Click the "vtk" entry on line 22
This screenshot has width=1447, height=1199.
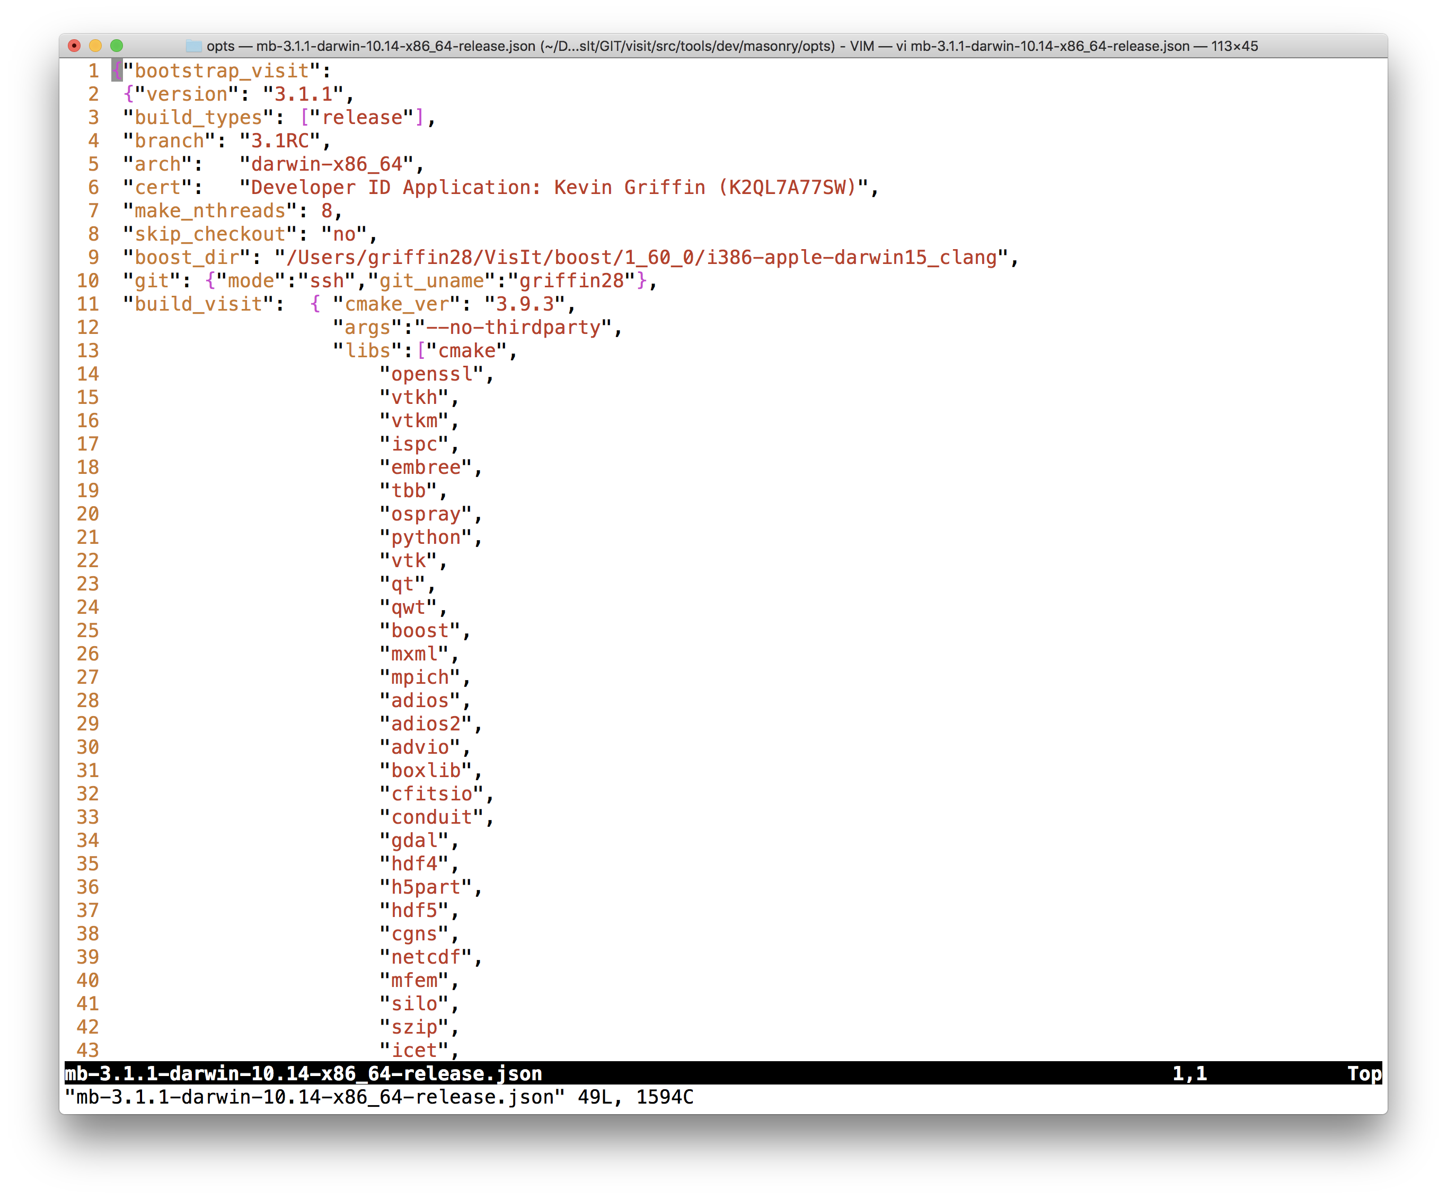[408, 561]
